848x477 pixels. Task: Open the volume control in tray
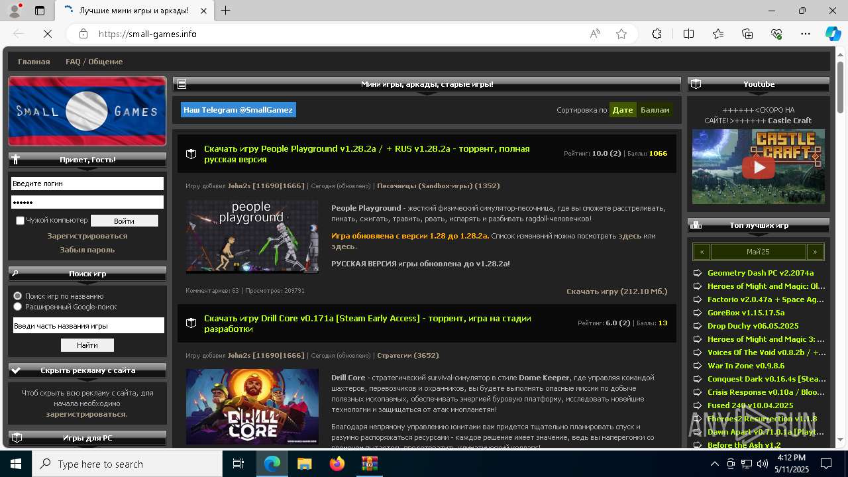click(x=763, y=464)
